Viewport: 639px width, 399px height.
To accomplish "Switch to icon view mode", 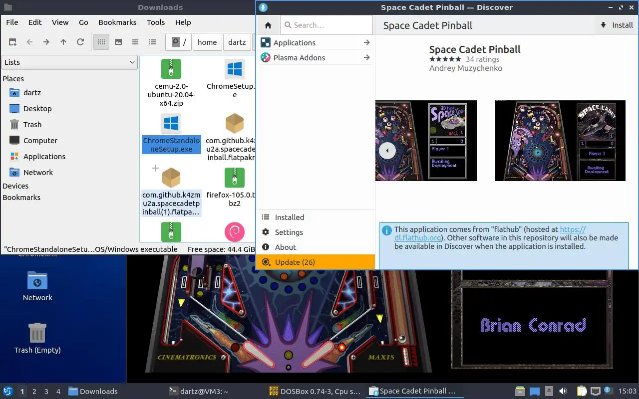I will [101, 42].
